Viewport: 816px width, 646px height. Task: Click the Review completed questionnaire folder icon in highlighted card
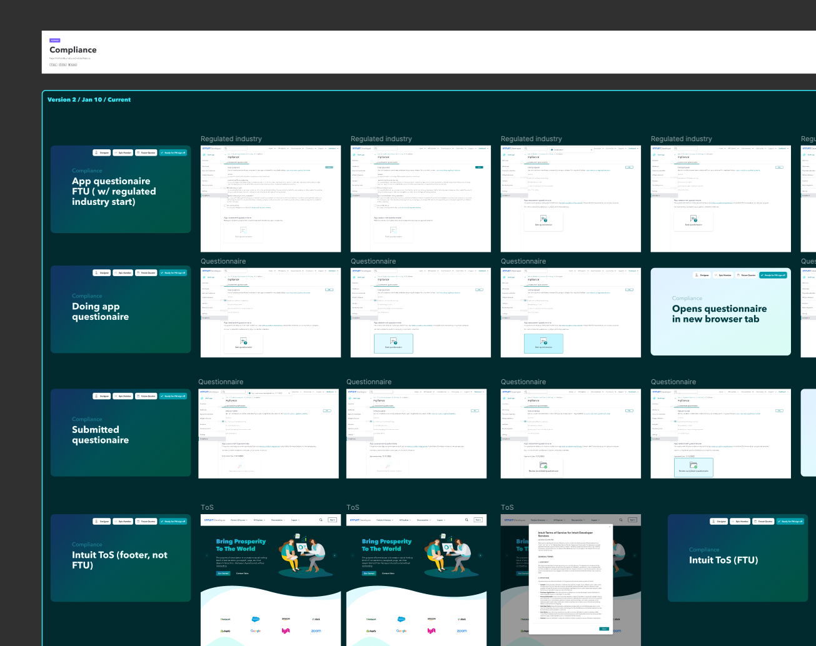(x=693, y=465)
